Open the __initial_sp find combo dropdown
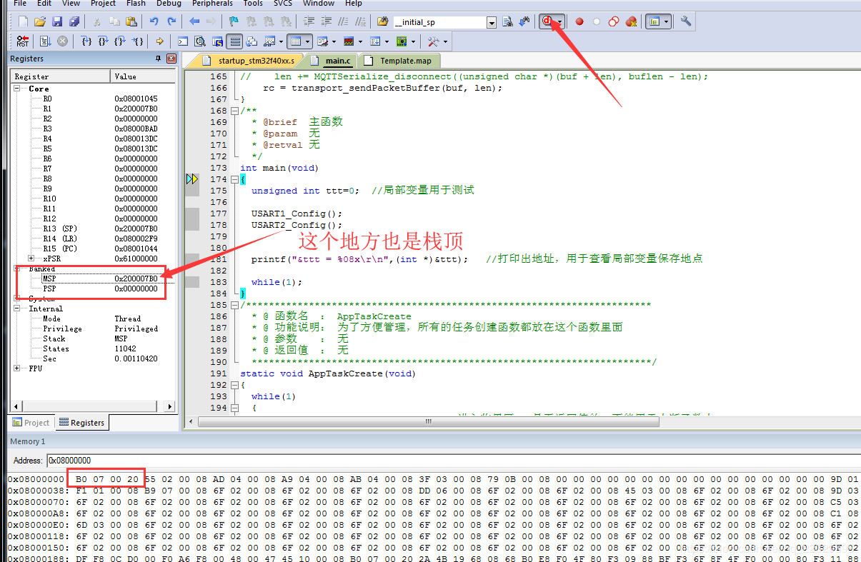Screen dimensions: 861x562 [491, 22]
